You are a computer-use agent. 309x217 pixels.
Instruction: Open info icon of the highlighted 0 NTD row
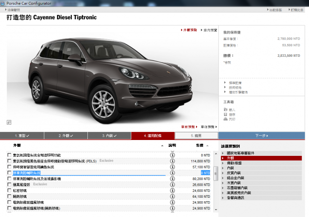point(172,173)
